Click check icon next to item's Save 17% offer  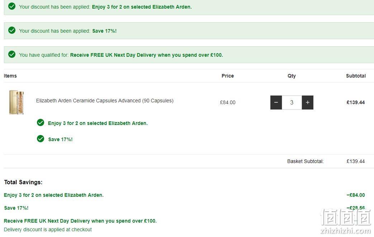(x=41, y=139)
